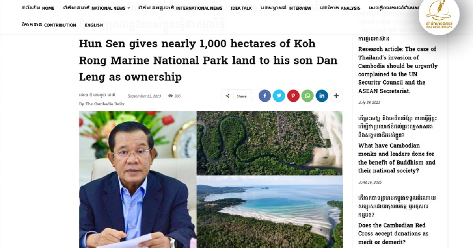Share article via WhatsApp
Image resolution: width=473 pixels, height=248 pixels.
click(307, 96)
